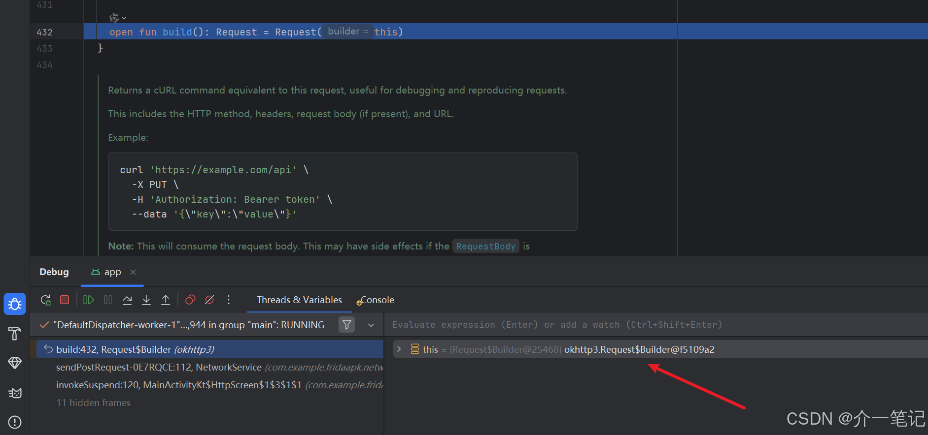Open the Problems tool window icon
The width and height of the screenshot is (928, 435).
15,422
